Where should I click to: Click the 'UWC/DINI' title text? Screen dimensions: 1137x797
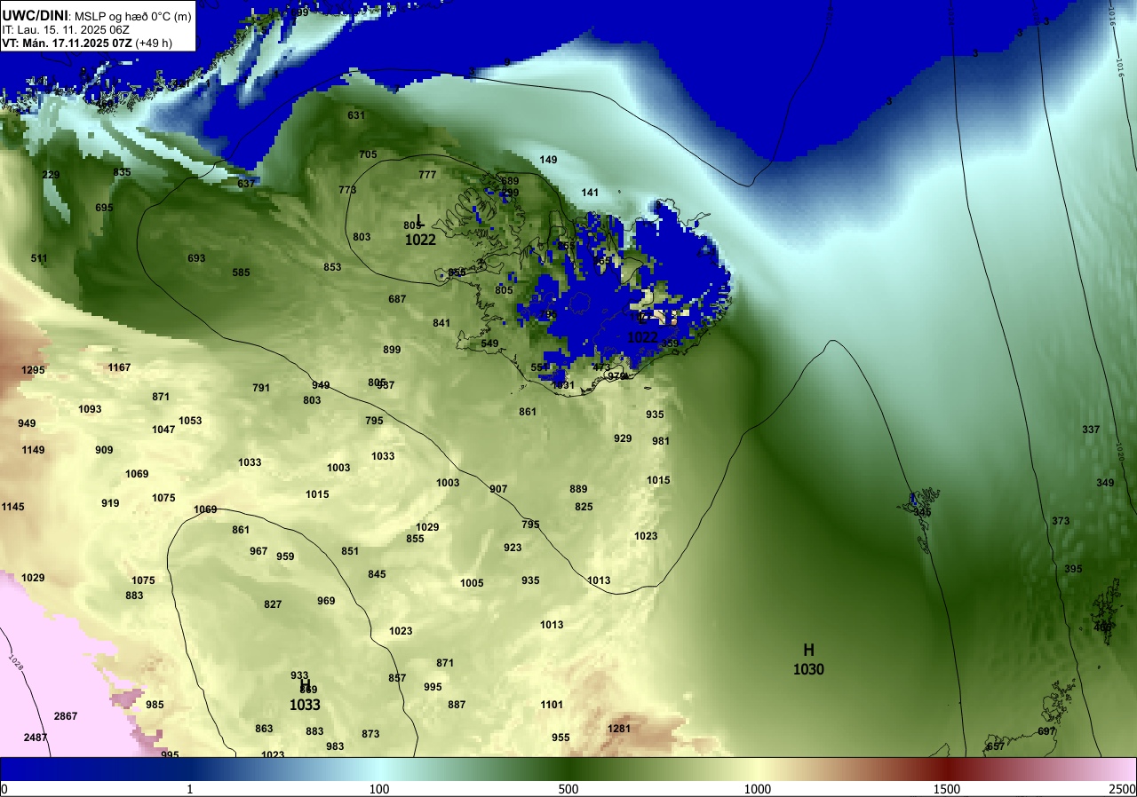pyautogui.click(x=36, y=15)
